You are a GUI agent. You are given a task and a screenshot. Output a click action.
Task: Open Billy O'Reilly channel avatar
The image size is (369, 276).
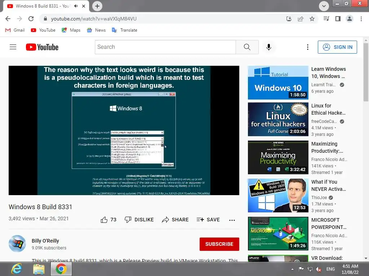[x=17, y=244]
